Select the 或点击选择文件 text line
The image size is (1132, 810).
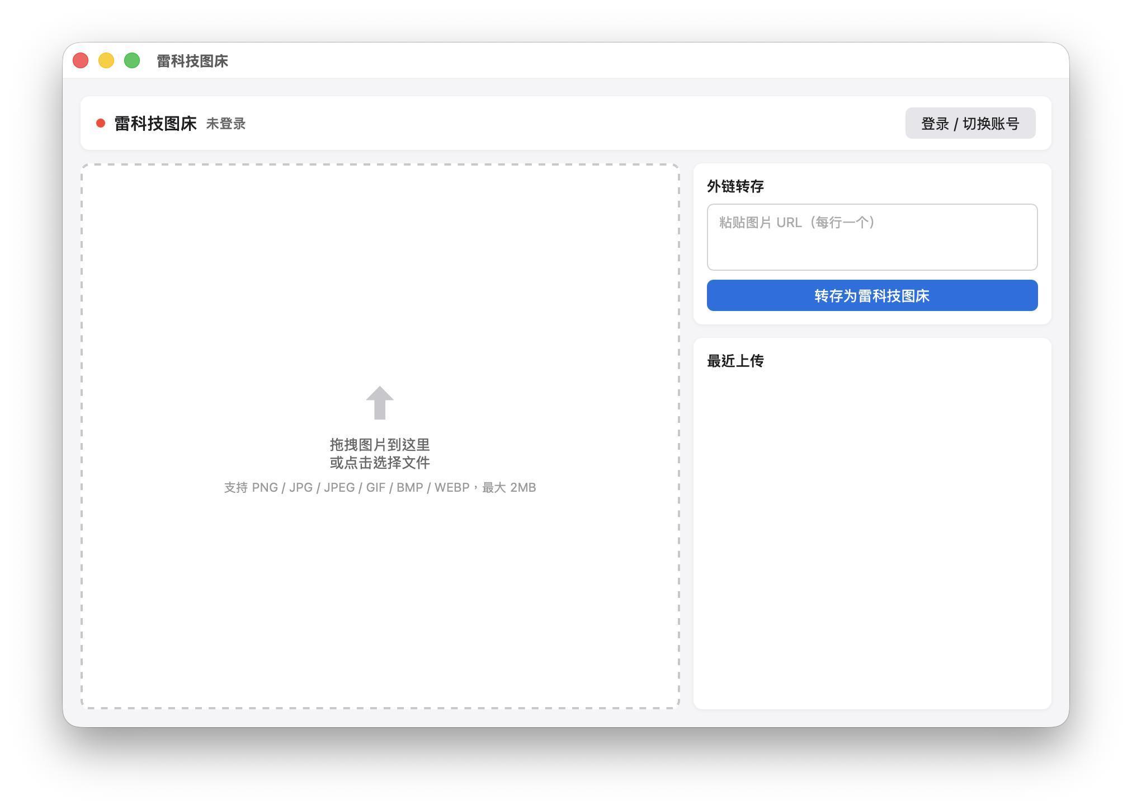380,463
